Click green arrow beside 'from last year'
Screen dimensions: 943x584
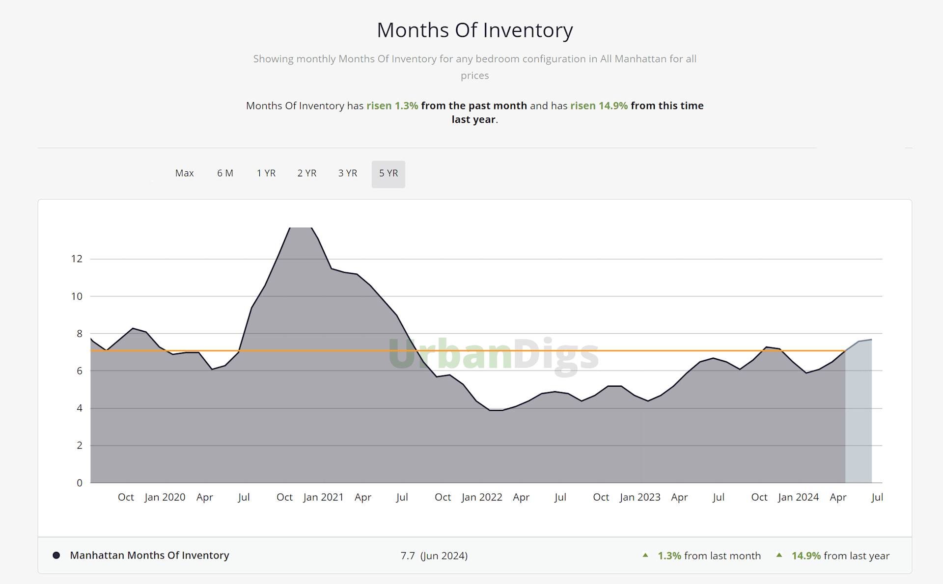coord(779,555)
